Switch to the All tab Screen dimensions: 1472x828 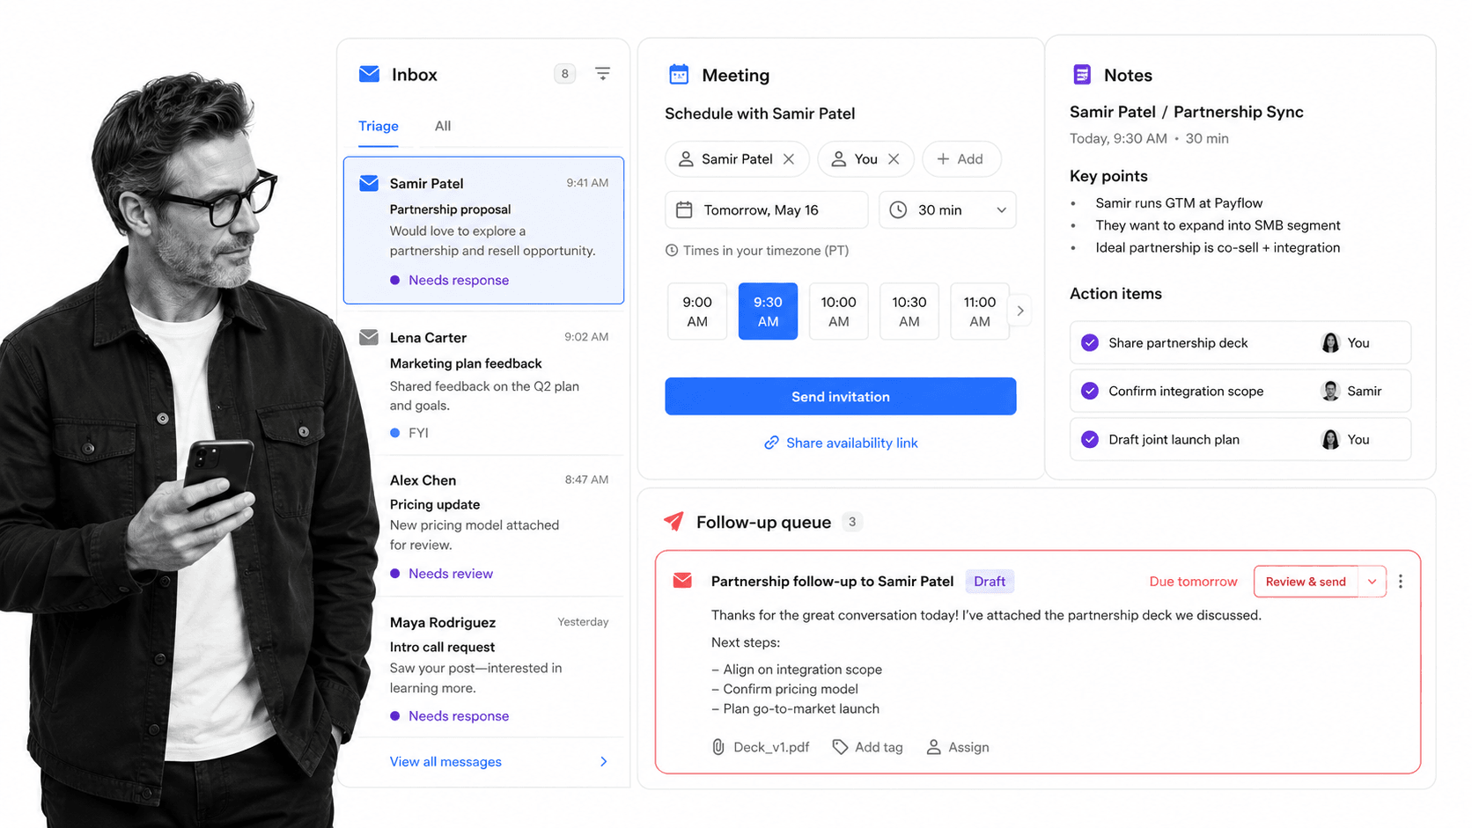pos(443,126)
